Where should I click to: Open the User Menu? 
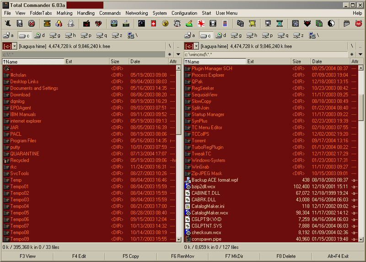tap(226, 13)
